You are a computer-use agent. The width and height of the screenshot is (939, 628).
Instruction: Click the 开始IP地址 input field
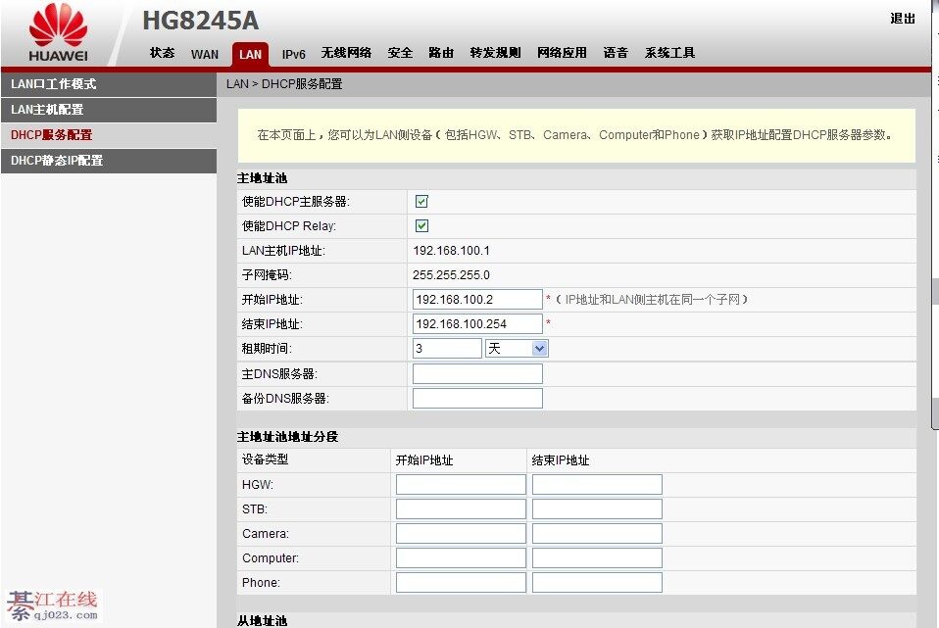pyautogui.click(x=477, y=300)
